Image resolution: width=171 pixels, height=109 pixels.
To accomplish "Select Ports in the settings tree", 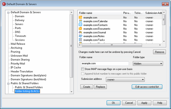I will tap(18, 28).
